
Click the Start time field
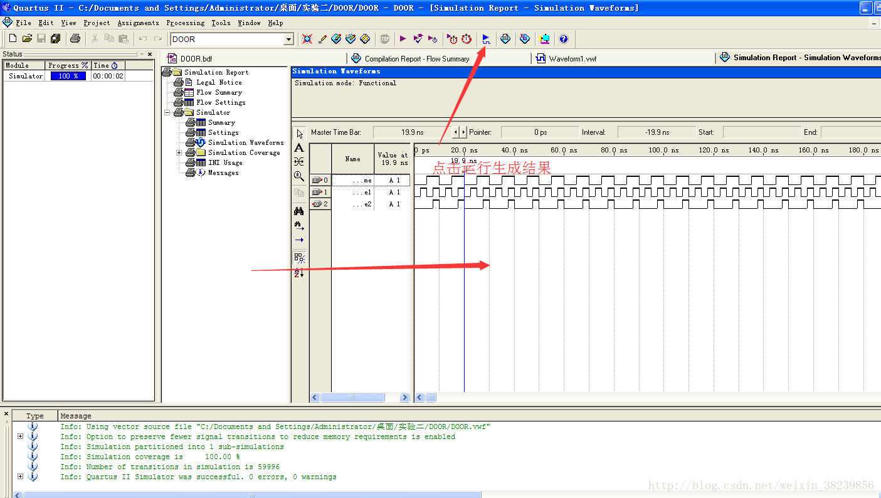[761, 132]
